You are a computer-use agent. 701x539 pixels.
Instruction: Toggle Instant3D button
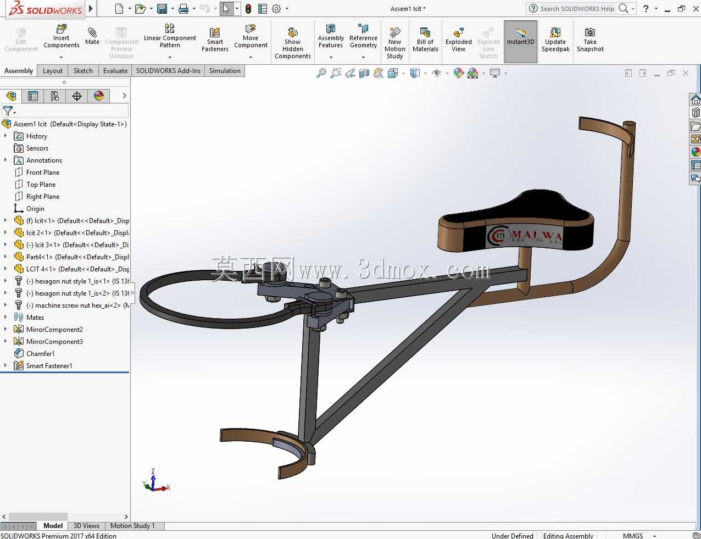click(x=521, y=42)
